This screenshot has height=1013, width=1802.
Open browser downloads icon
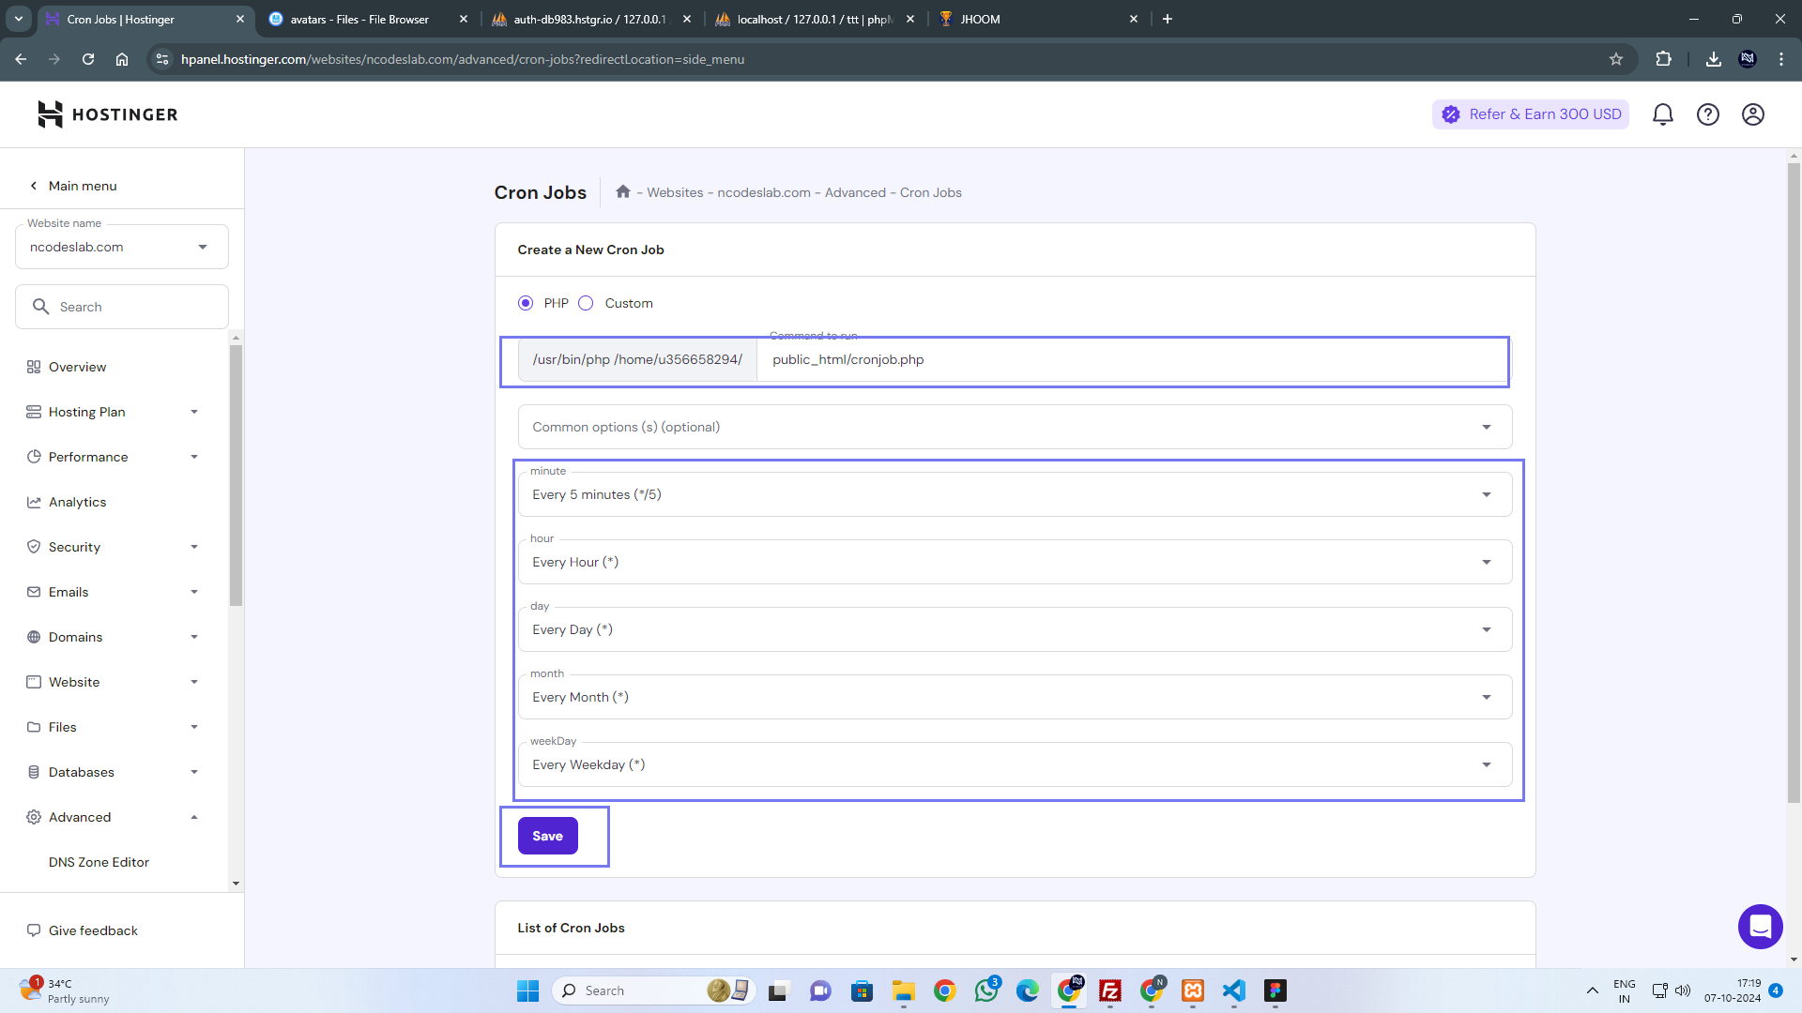click(x=1713, y=59)
